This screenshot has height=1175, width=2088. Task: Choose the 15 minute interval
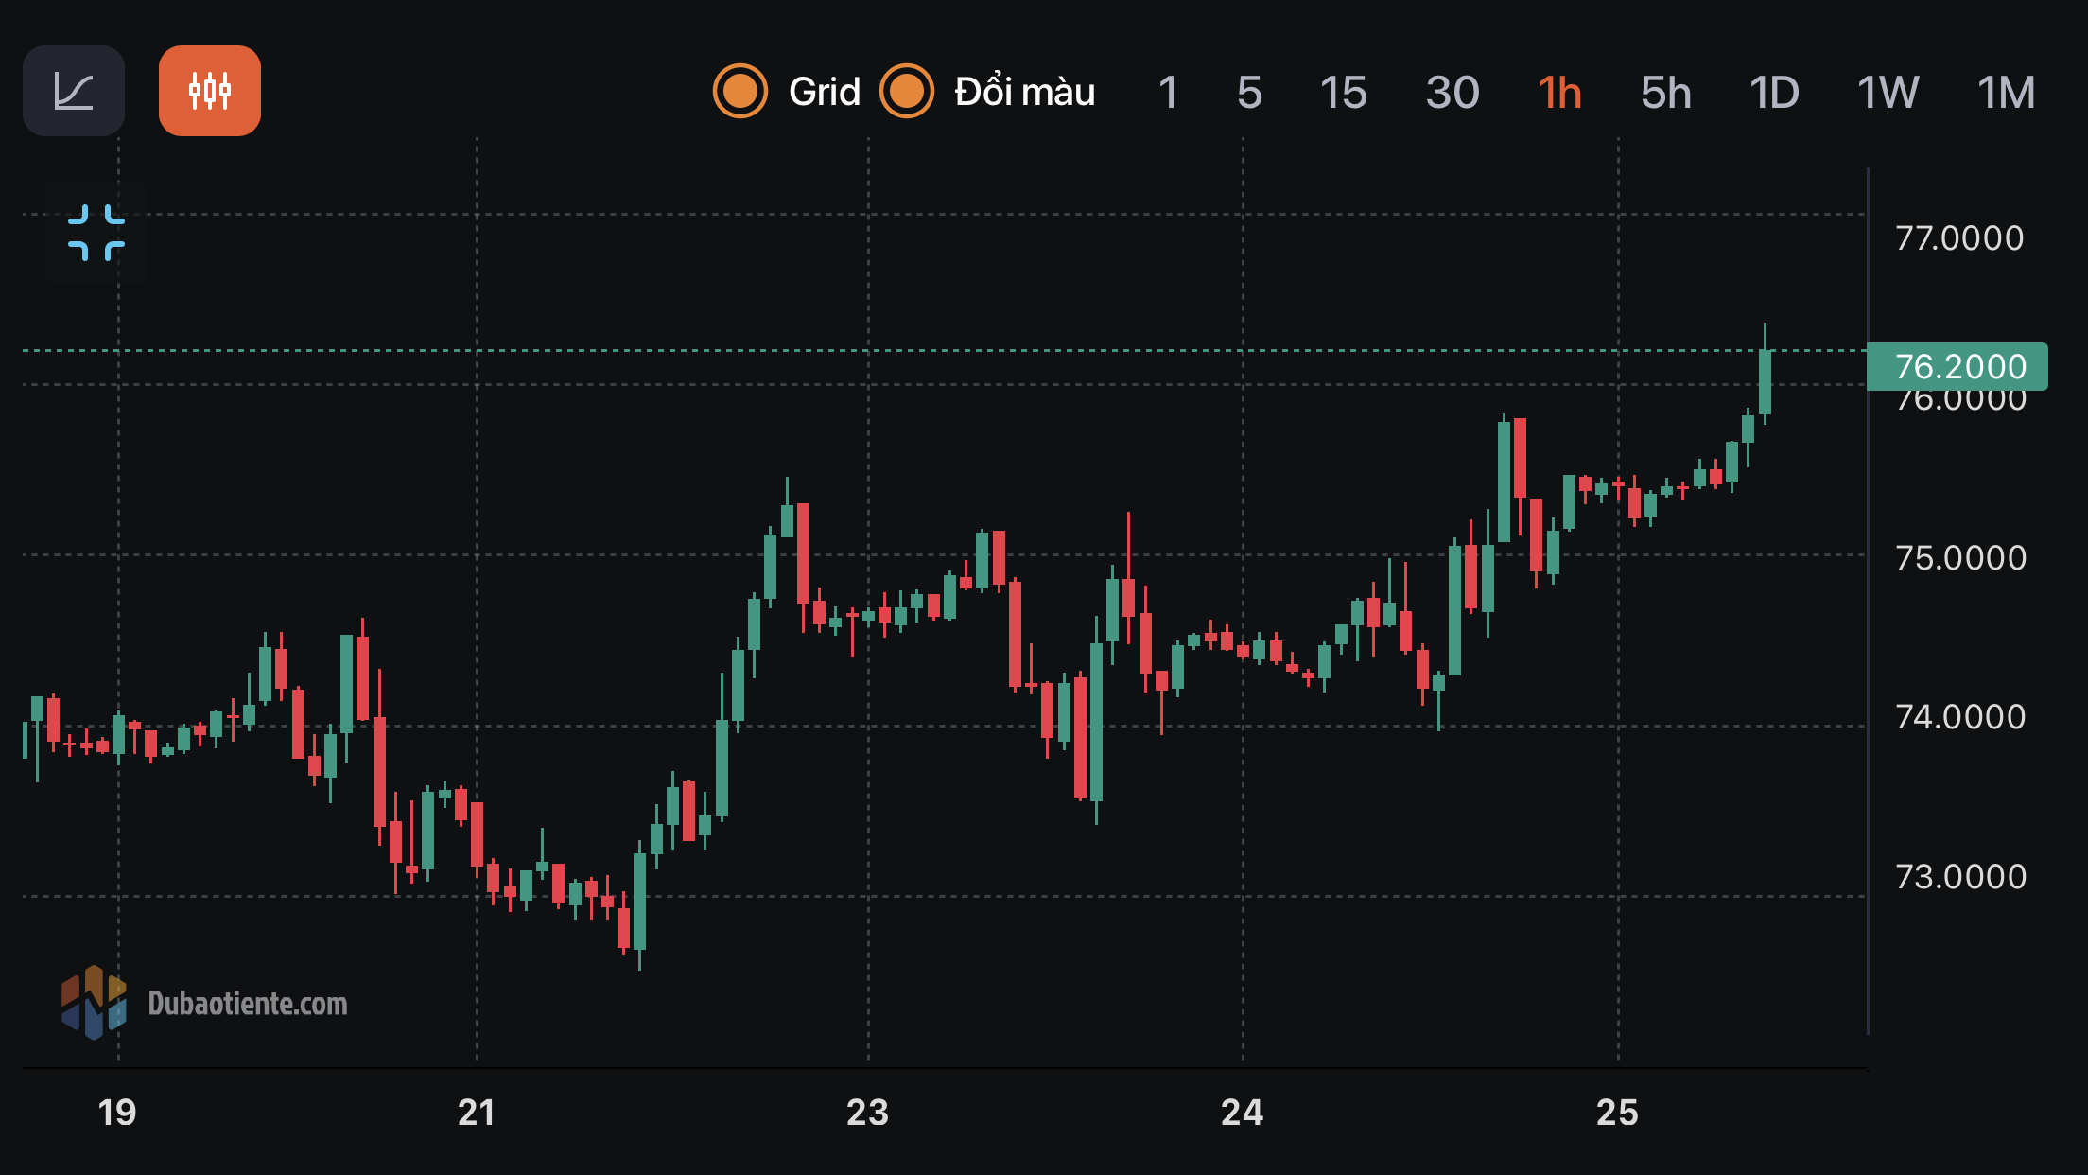(x=1343, y=93)
